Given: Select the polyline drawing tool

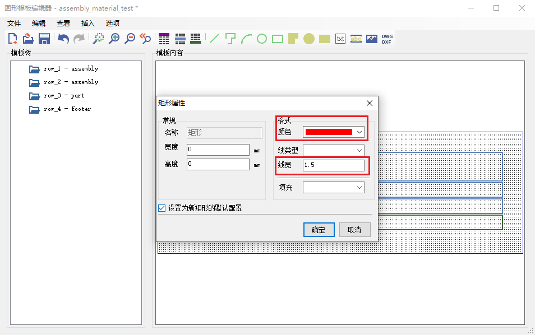Looking at the screenshot, I should [230, 39].
